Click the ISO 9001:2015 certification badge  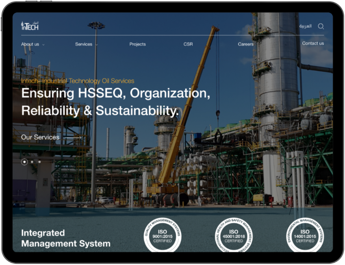pos(162,235)
